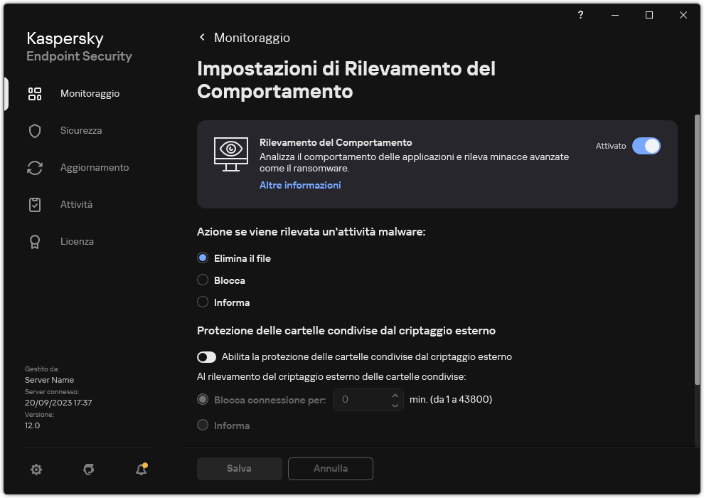Click the Attività clipboard icon
This screenshot has width=704, height=498.
(x=35, y=204)
